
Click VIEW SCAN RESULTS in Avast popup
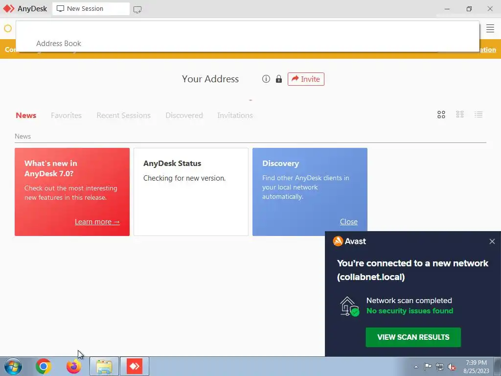[x=413, y=337]
